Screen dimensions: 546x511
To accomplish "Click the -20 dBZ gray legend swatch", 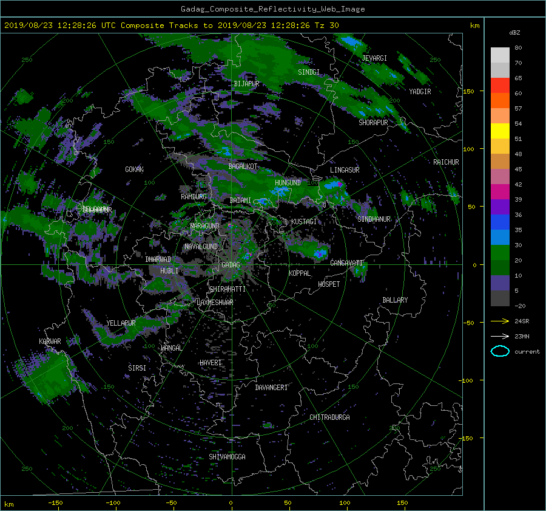I will pyautogui.click(x=500, y=298).
